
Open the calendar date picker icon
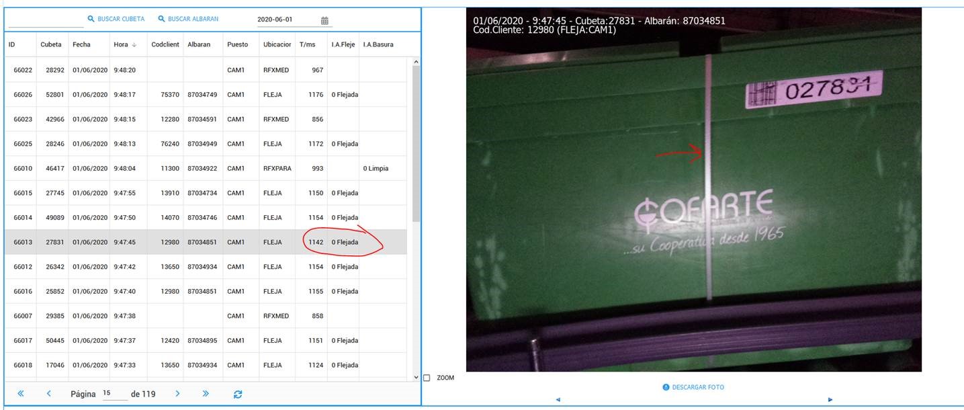[x=324, y=20]
